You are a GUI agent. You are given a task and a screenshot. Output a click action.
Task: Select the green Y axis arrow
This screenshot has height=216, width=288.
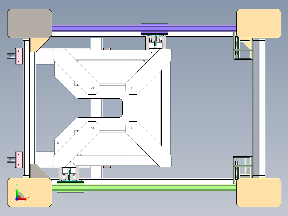pos(17,193)
